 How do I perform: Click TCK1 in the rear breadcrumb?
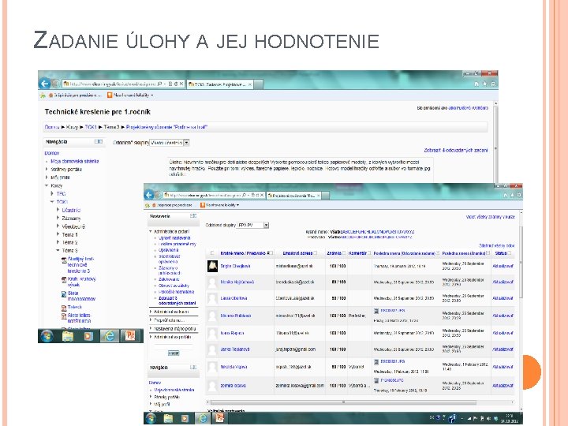91,127
